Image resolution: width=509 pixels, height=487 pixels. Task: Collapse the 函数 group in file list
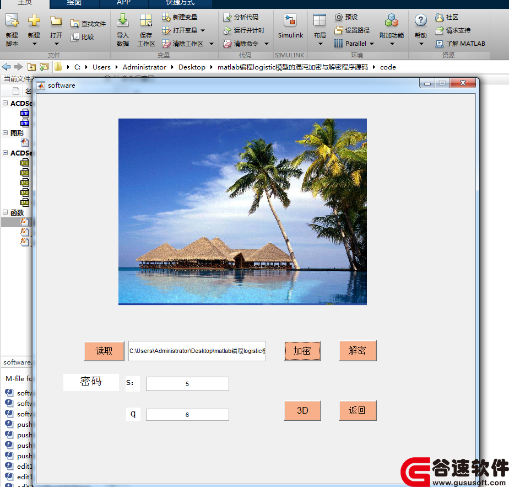tap(5, 212)
